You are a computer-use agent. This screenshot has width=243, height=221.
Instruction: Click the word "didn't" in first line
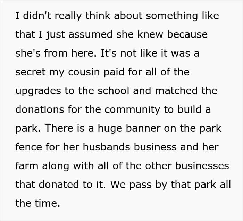coord(37,16)
